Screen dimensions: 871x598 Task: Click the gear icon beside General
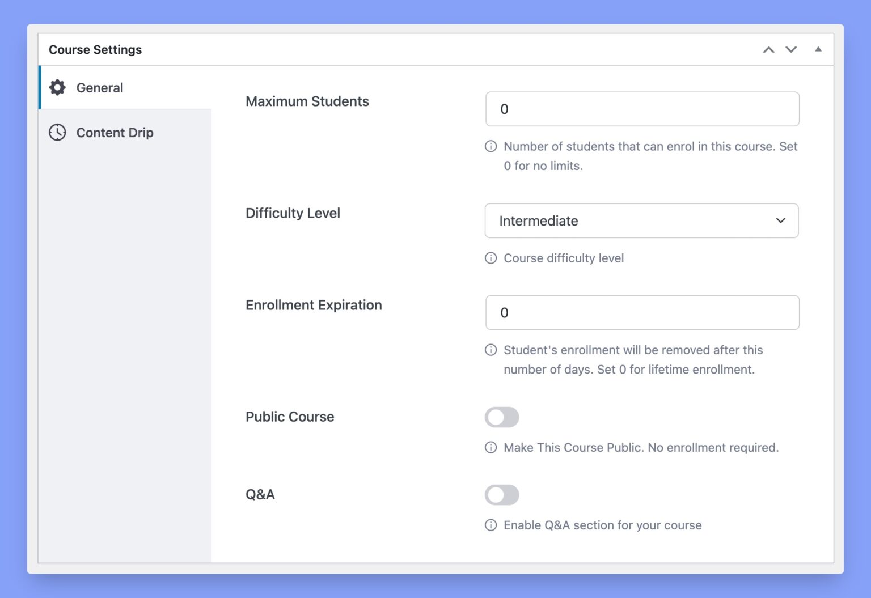[x=57, y=87]
